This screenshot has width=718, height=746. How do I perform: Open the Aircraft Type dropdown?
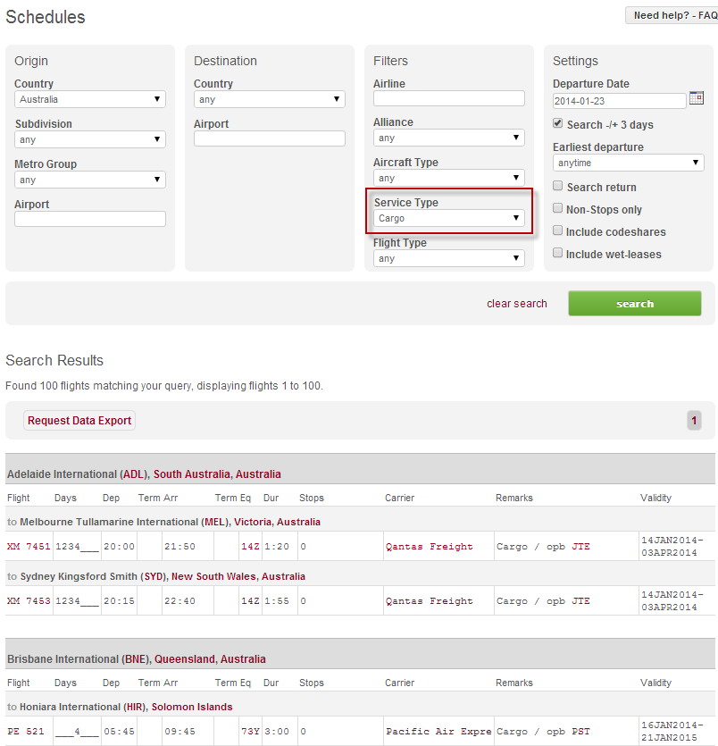[449, 178]
